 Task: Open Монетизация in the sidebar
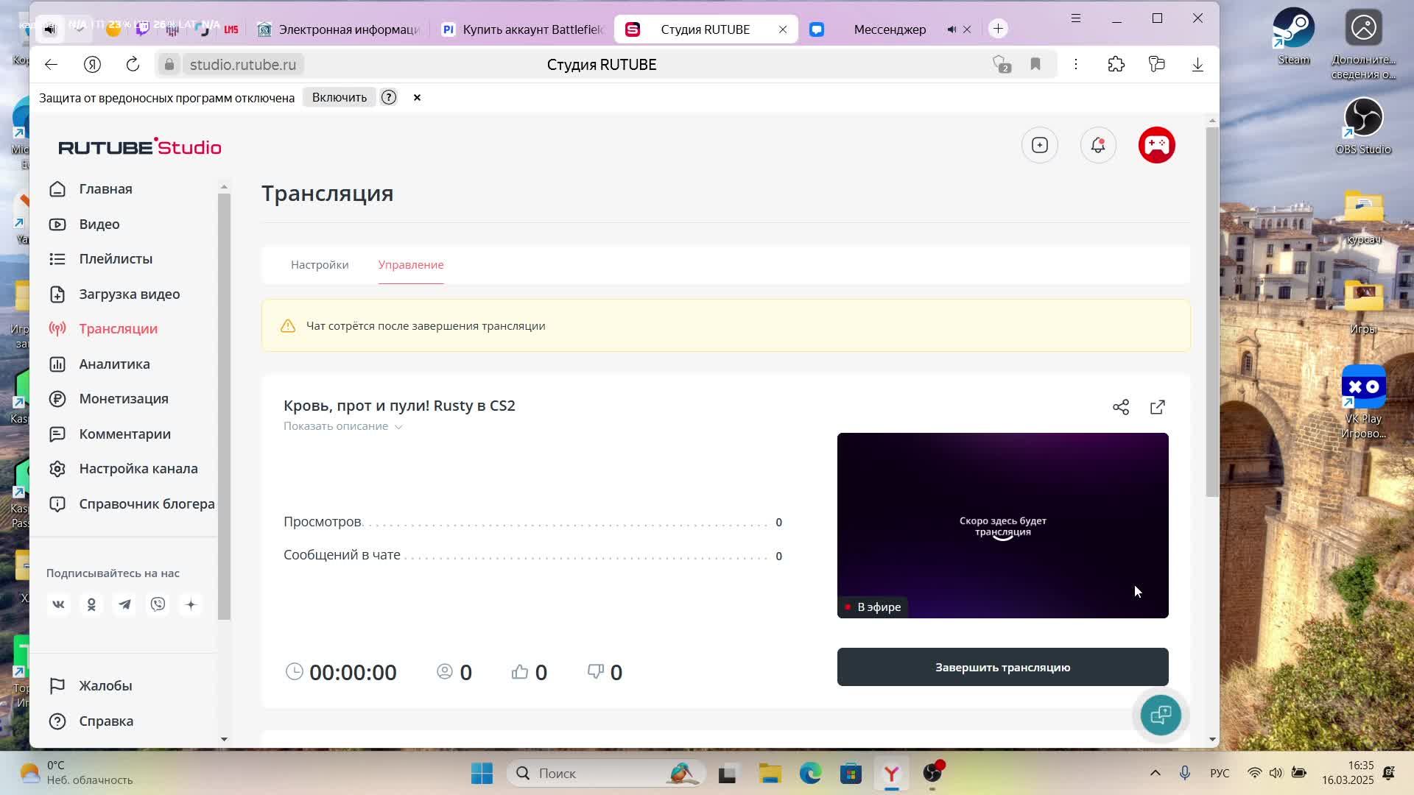point(109,399)
